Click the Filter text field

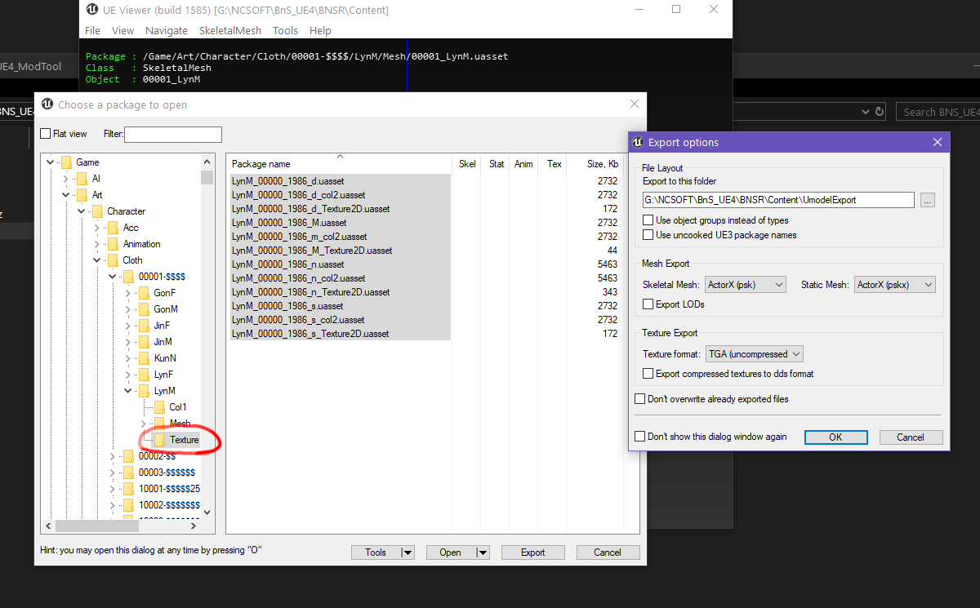pyautogui.click(x=173, y=134)
